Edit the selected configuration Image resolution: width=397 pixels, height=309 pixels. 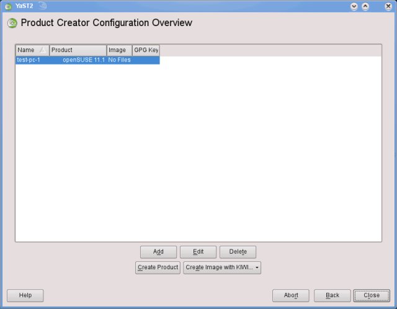point(198,252)
